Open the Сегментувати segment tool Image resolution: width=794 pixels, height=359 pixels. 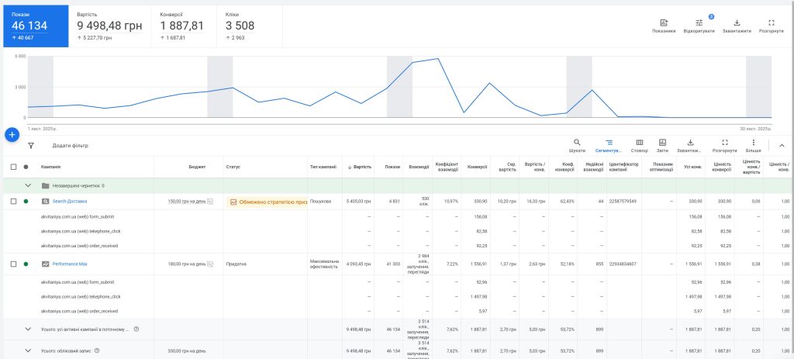[x=609, y=143]
